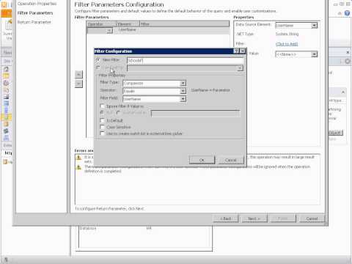
Task: Click the Element column header
Action: [x=128, y=23]
